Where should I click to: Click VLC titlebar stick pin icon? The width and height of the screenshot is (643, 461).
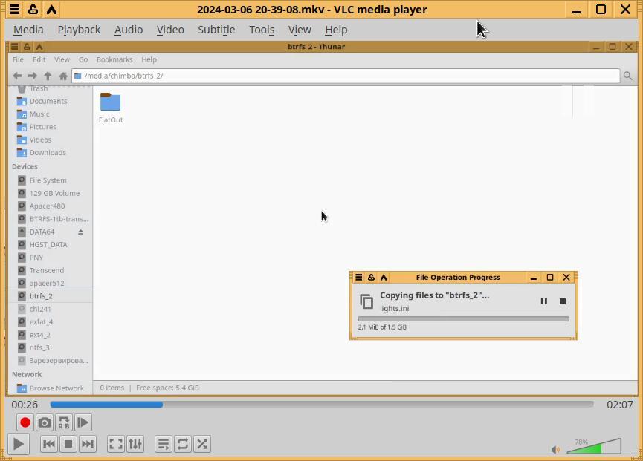pyautogui.click(x=33, y=9)
